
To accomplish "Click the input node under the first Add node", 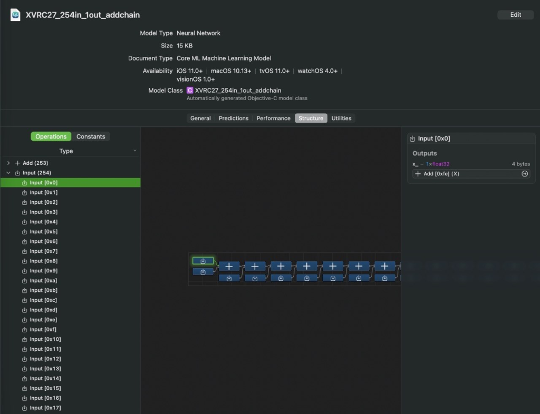I will pos(229,278).
